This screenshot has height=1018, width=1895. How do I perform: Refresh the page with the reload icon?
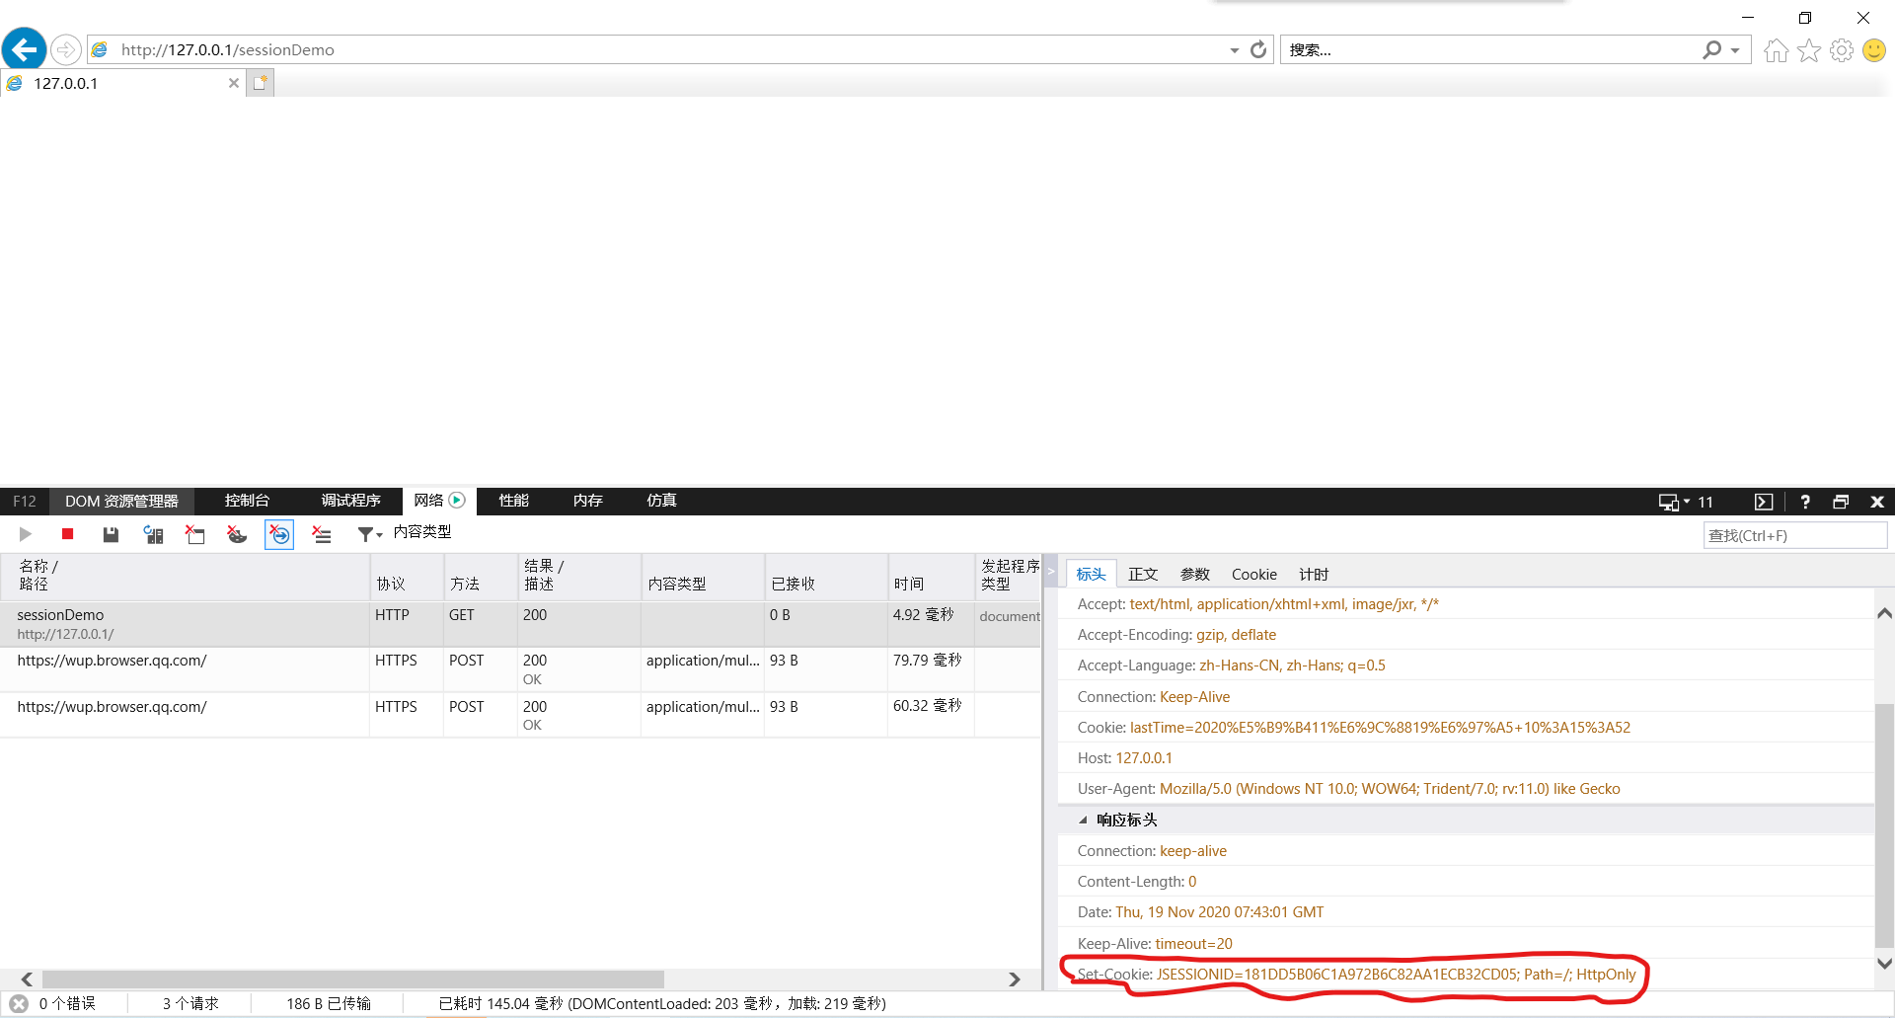pos(1257,49)
